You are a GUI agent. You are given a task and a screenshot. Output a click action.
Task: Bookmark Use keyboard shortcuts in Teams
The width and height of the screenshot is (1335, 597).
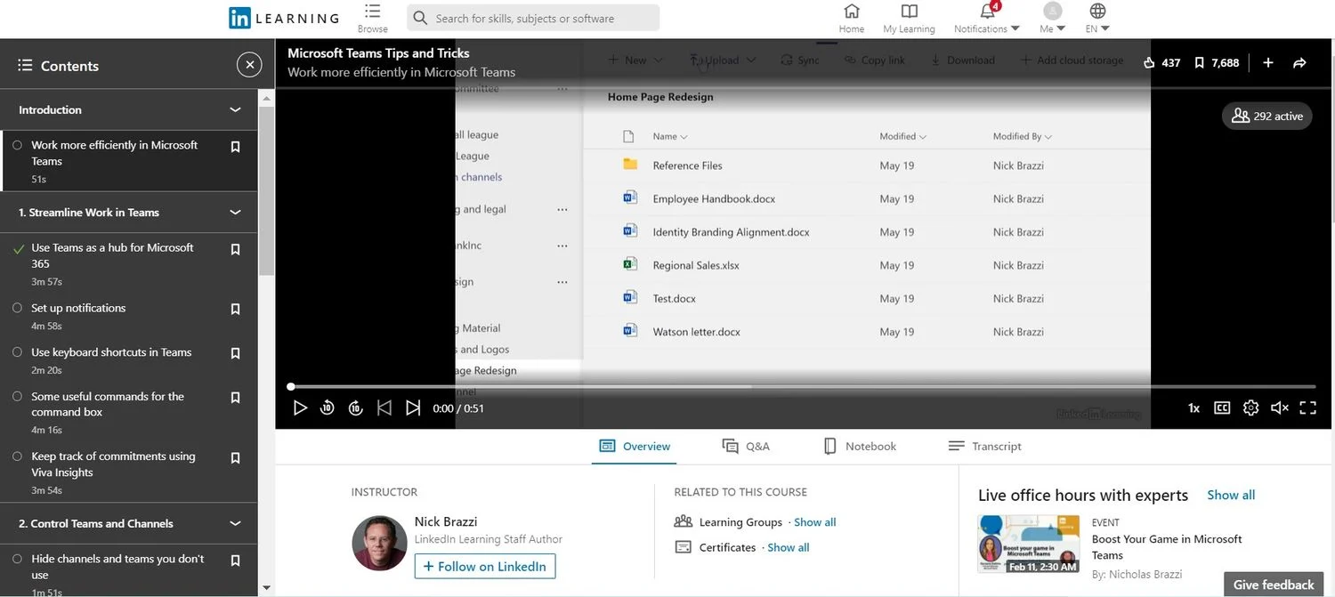tap(235, 353)
